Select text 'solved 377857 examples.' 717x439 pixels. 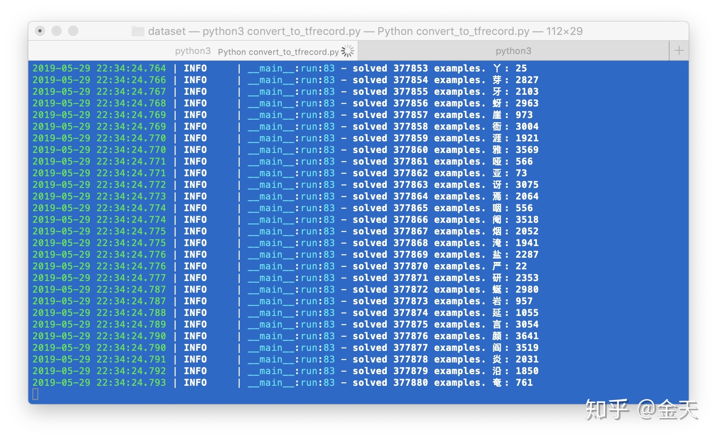419,115
